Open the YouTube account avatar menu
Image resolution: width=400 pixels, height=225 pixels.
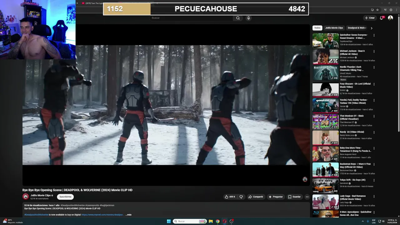tap(390, 18)
